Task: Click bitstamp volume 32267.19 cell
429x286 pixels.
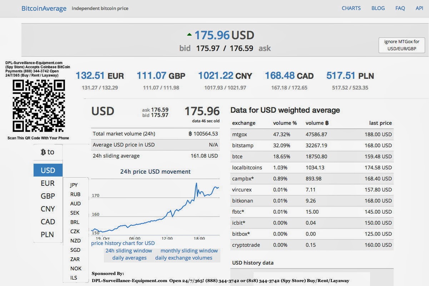Action: click(x=316, y=145)
